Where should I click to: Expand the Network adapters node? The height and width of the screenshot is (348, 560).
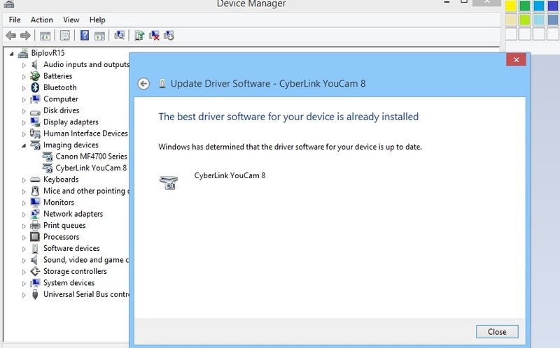pos(24,214)
